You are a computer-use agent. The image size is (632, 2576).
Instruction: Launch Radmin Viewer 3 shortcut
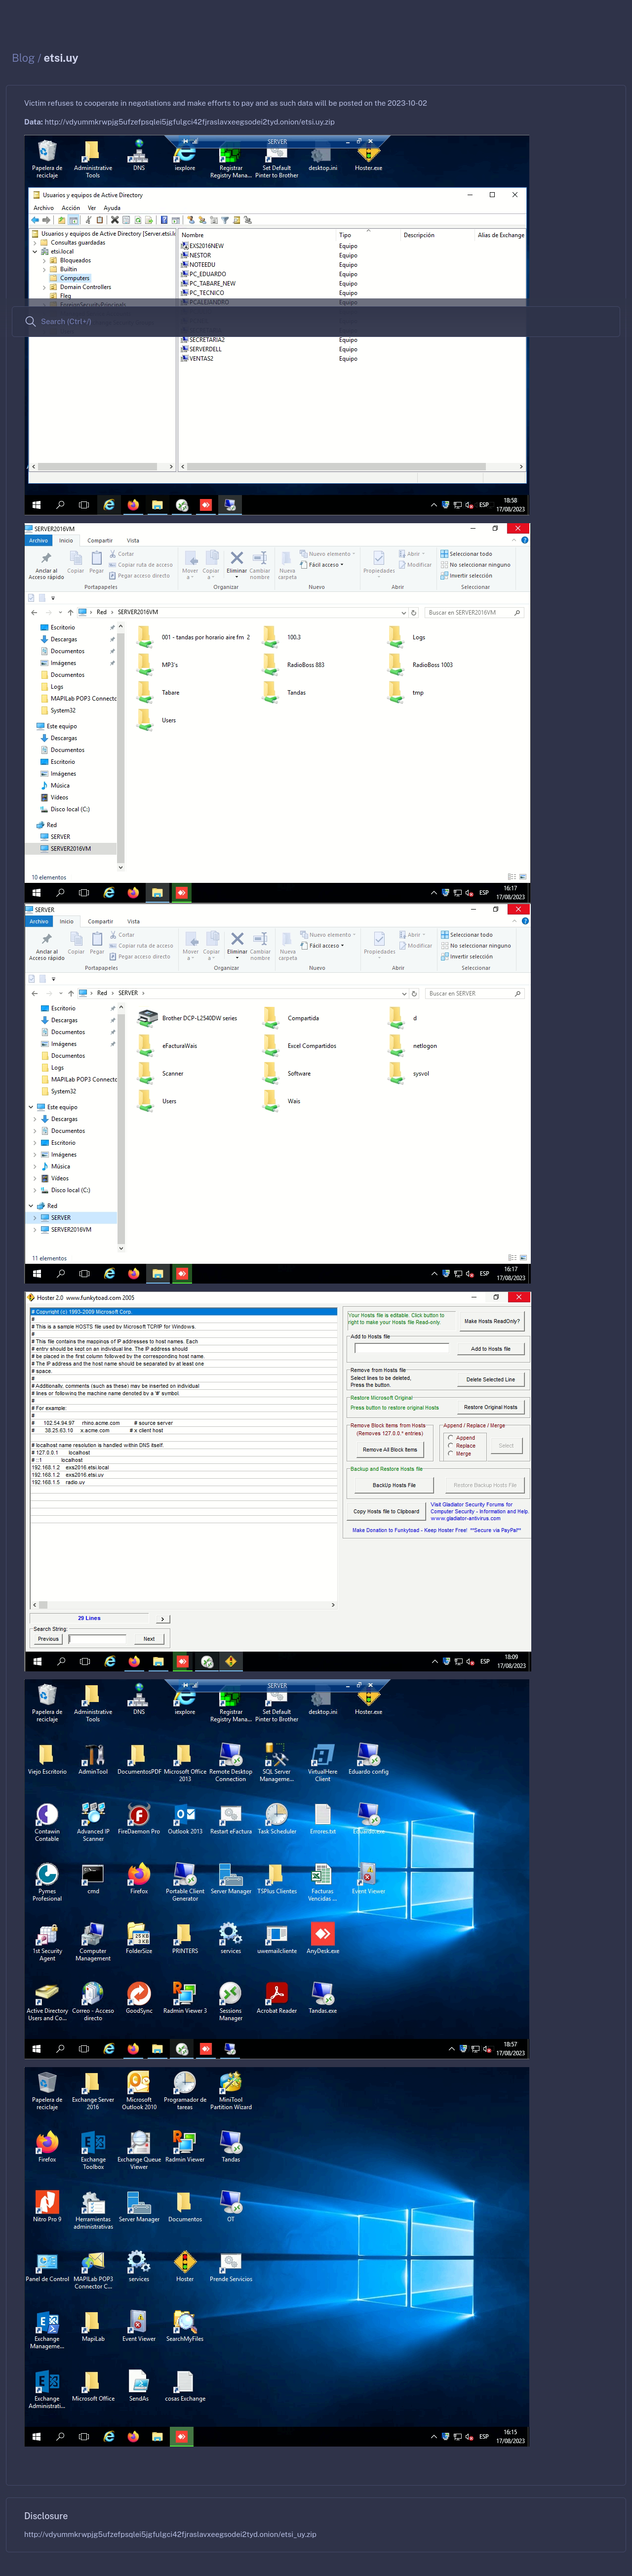click(184, 1994)
